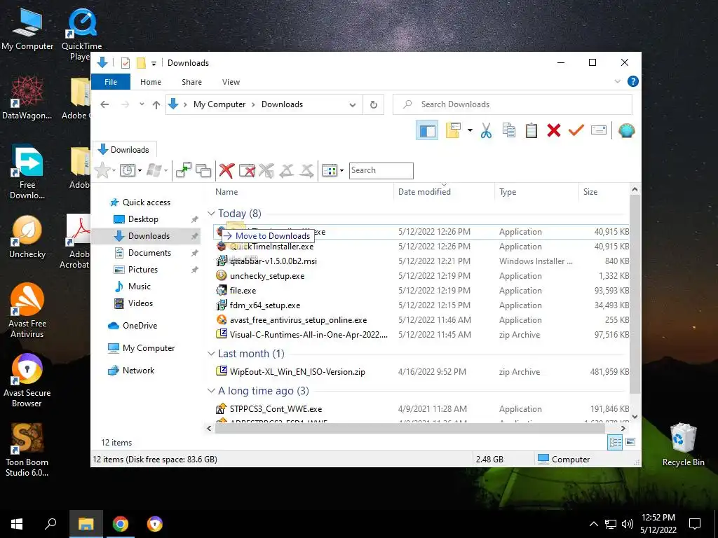Click the horizontal scrollbar of file list
The width and height of the screenshot is (718, 538).
409,429
